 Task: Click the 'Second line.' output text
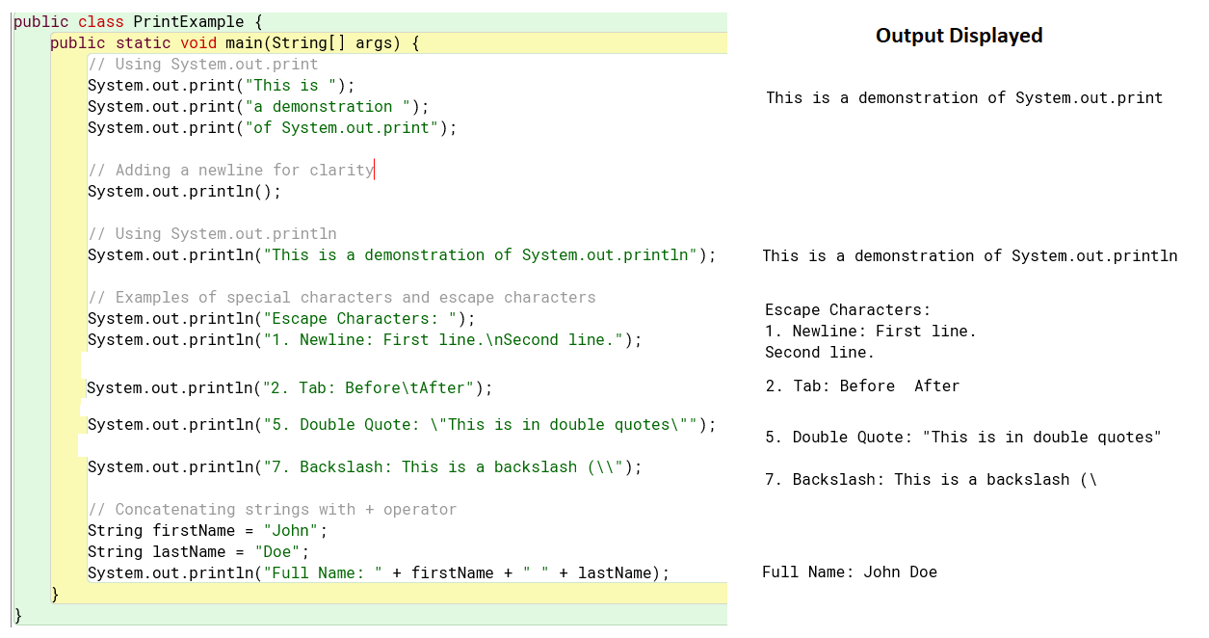coord(820,352)
